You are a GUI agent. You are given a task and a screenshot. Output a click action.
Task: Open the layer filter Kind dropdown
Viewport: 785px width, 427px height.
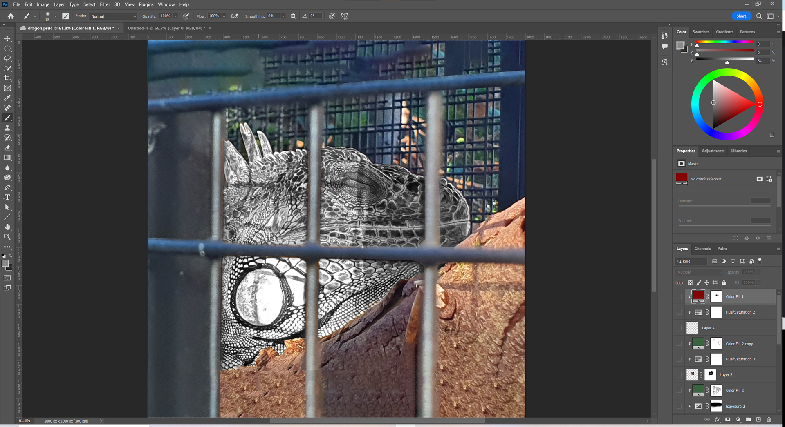pyautogui.click(x=691, y=261)
